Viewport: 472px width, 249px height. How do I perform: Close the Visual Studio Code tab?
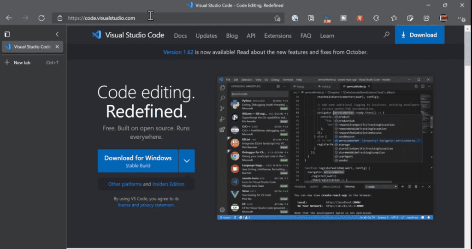(57, 47)
